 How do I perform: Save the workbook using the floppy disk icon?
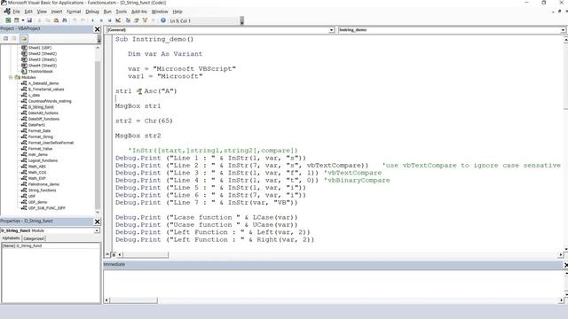[29, 20]
